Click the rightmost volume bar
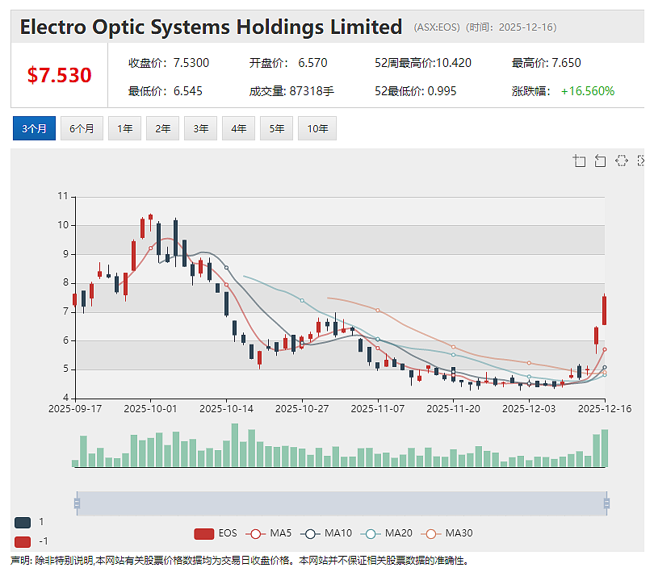The width and height of the screenshot is (654, 576). coord(605,448)
